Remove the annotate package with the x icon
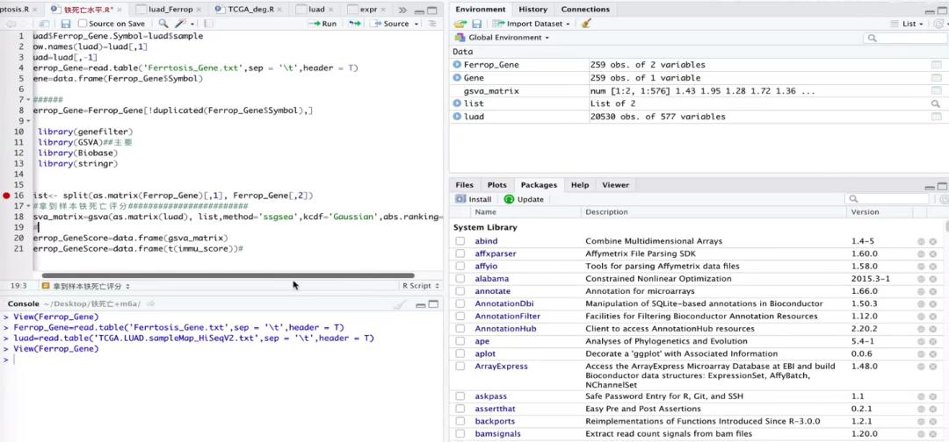 pos(932,292)
